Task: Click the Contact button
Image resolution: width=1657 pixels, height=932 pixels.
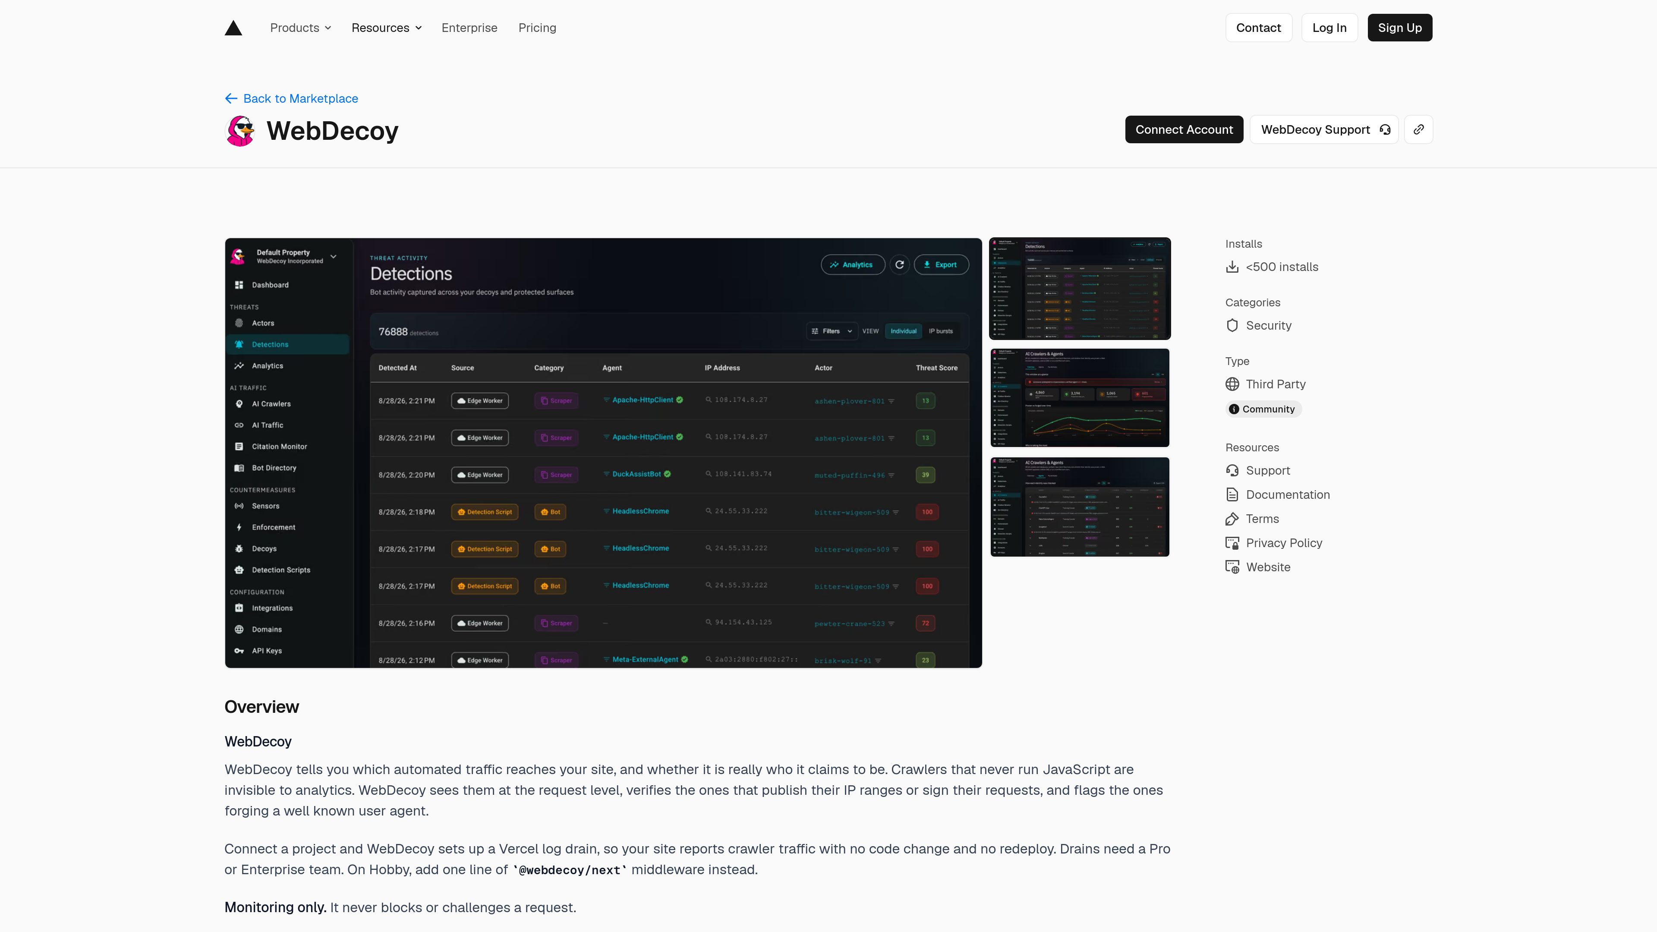Action: [1258, 28]
